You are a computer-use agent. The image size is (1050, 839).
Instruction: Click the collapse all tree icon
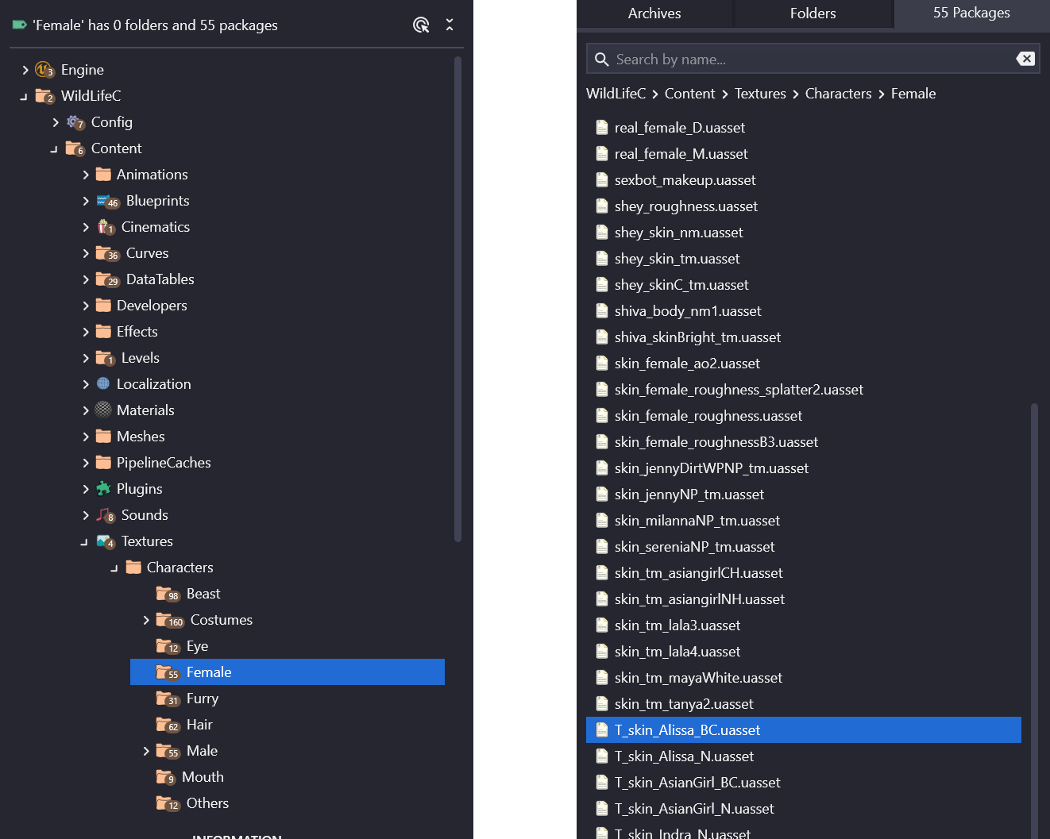(x=450, y=25)
